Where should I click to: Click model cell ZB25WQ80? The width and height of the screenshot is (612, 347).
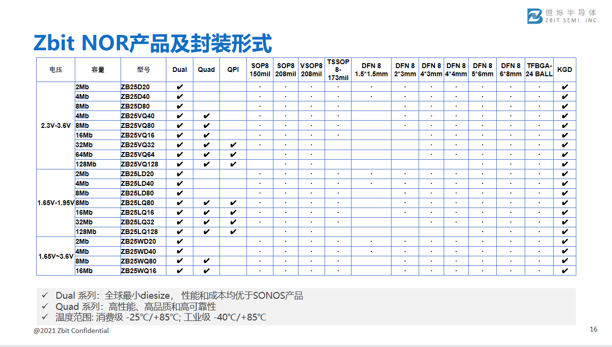pyautogui.click(x=144, y=261)
